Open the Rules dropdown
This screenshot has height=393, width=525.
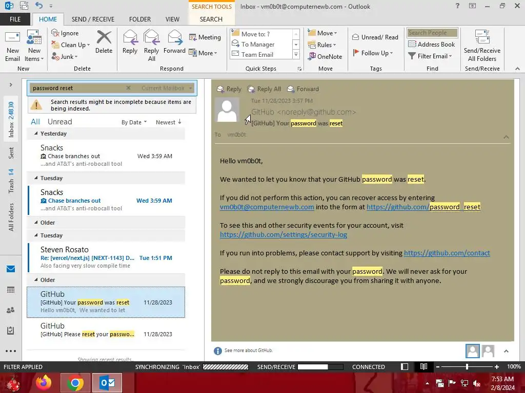(x=322, y=45)
